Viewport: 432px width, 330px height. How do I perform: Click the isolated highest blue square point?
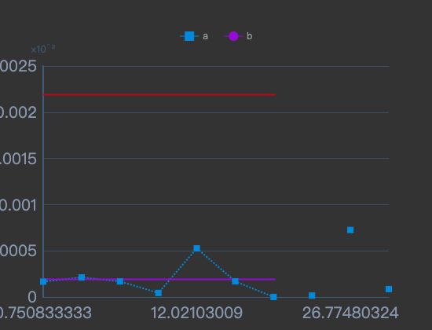pos(350,230)
